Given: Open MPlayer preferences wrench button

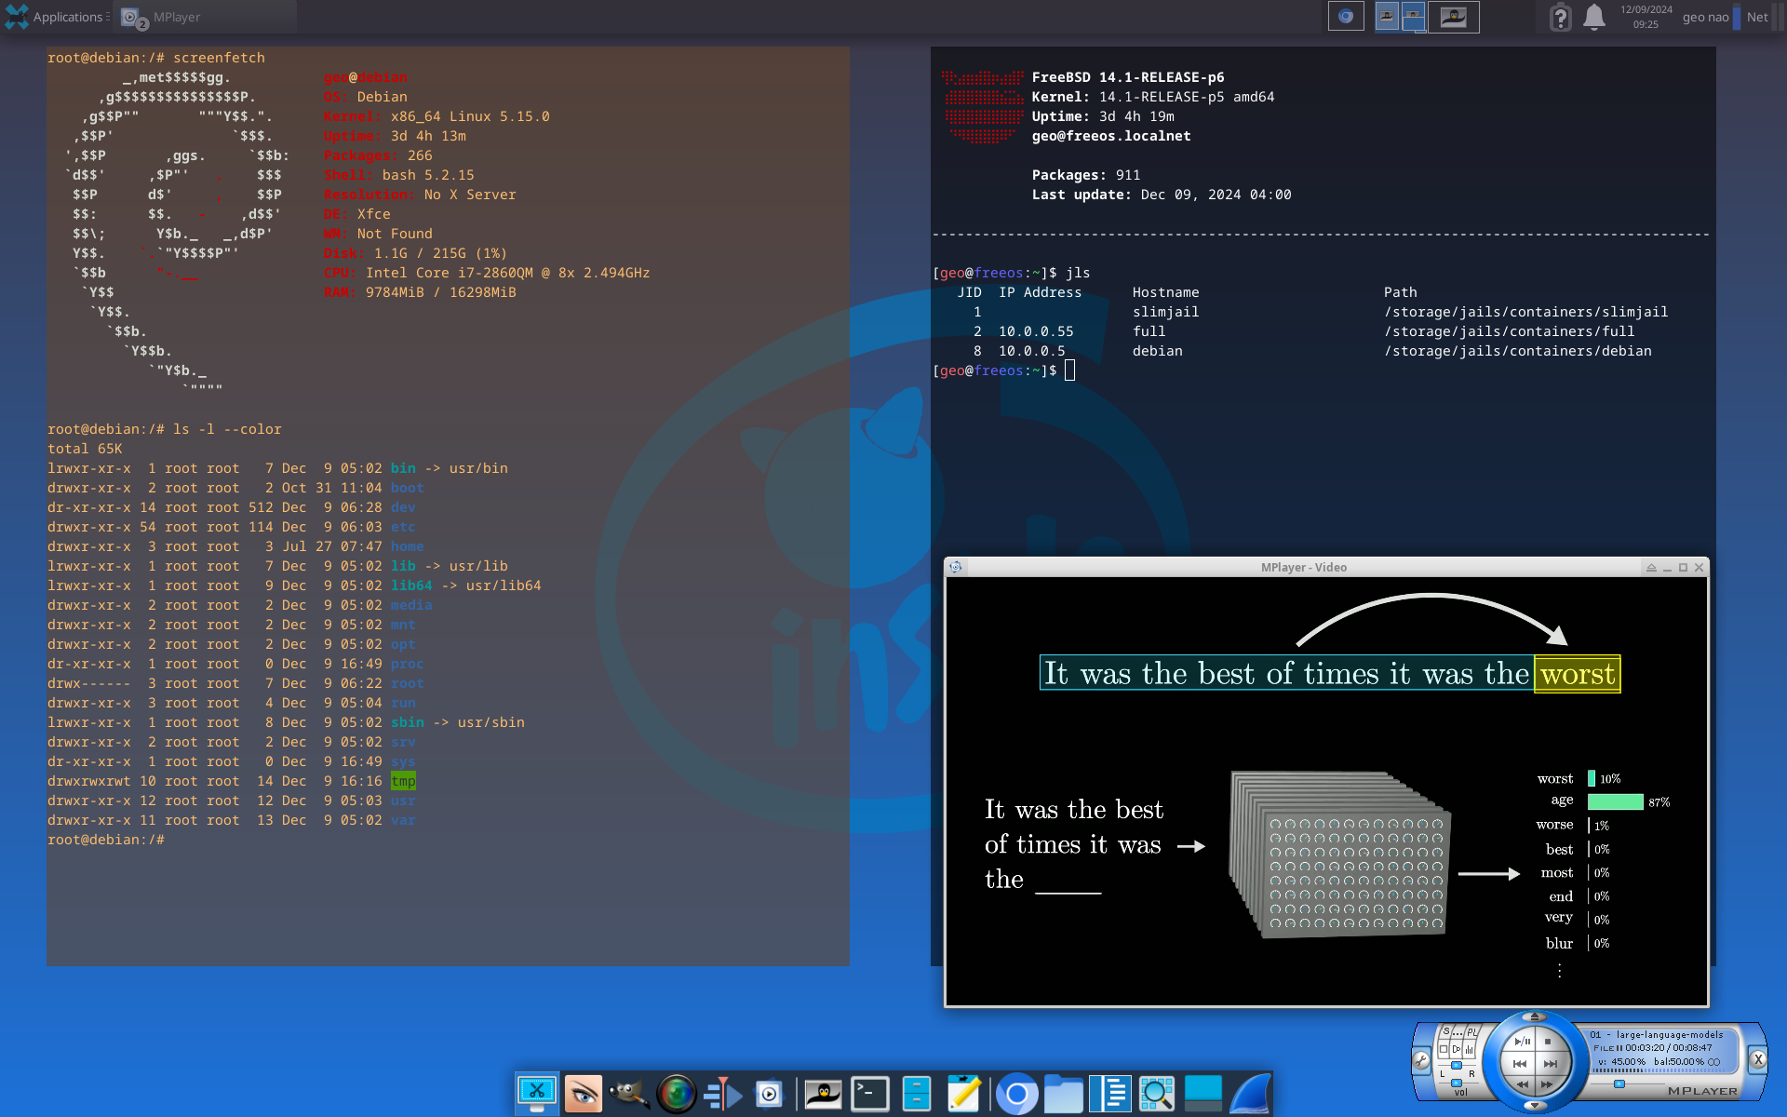Looking at the screenshot, I should pyautogui.click(x=1421, y=1060).
